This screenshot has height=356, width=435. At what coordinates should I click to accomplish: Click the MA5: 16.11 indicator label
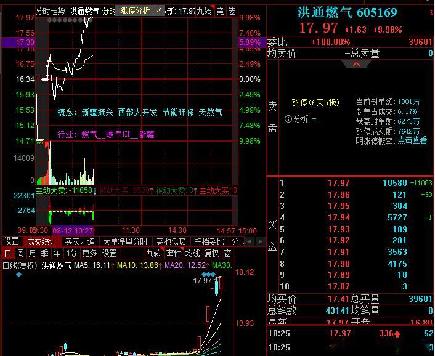pyautogui.click(x=94, y=265)
